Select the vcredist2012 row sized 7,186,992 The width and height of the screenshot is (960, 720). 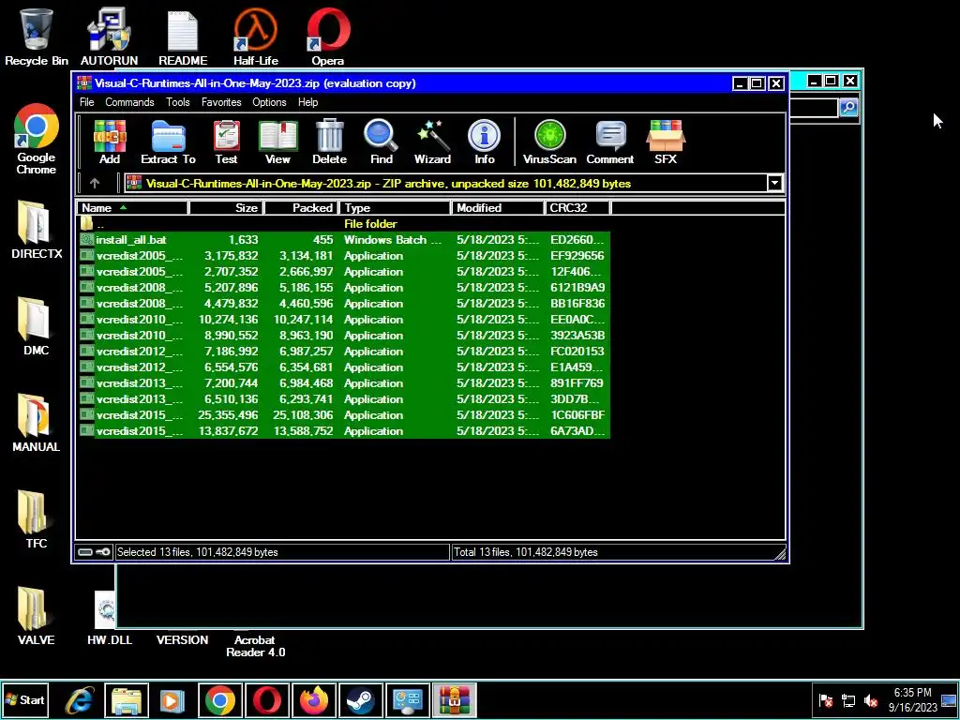pyautogui.click(x=343, y=352)
